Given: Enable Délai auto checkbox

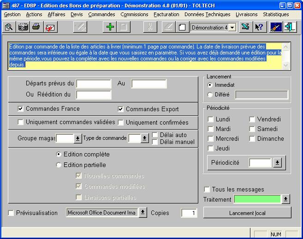Looking at the screenshot, I should coord(155,135).
